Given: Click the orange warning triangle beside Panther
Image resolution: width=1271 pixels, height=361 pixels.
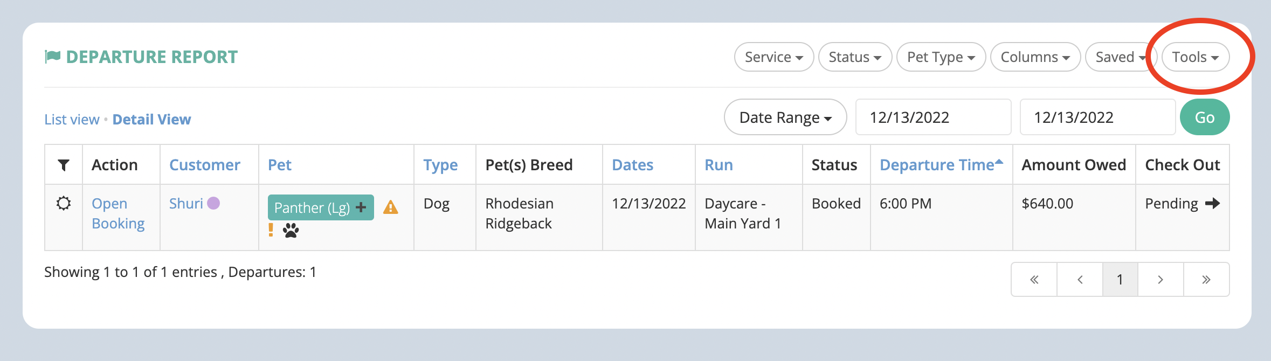Looking at the screenshot, I should pyautogui.click(x=391, y=207).
